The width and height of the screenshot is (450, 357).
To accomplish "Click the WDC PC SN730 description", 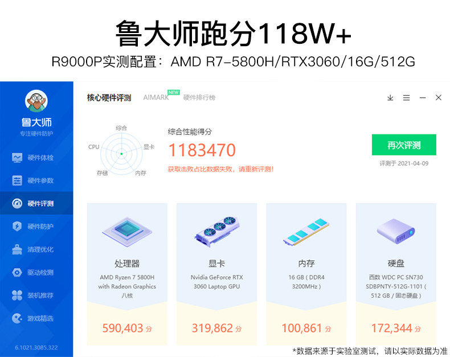I will coord(396,286).
